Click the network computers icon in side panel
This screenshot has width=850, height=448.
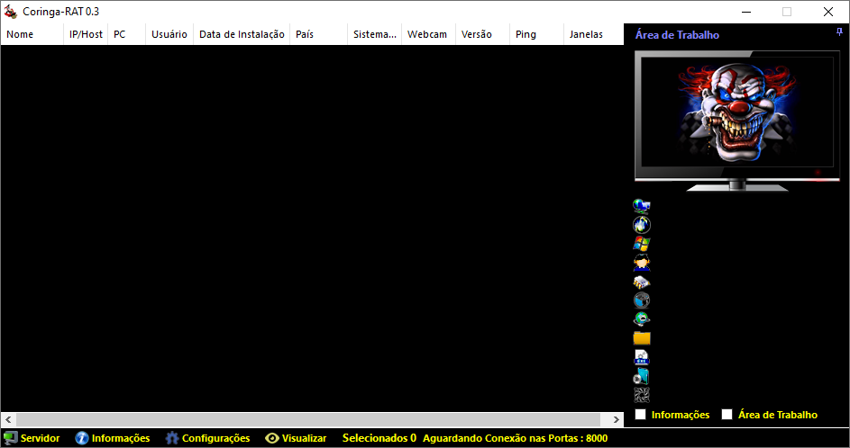coord(642,206)
